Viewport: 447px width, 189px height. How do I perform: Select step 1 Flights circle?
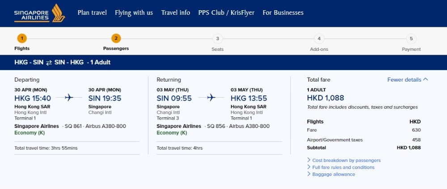click(x=22, y=38)
